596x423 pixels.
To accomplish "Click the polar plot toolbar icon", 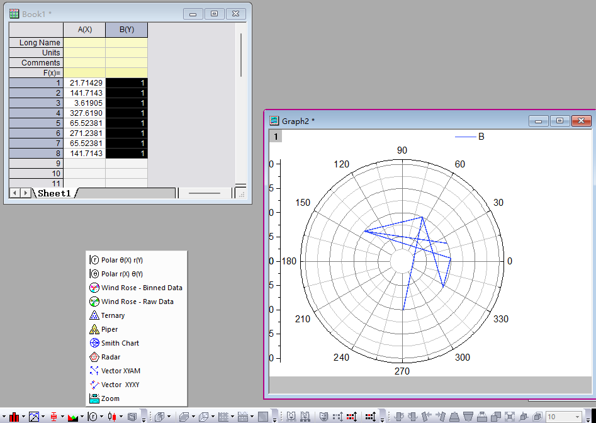I will click(93, 417).
